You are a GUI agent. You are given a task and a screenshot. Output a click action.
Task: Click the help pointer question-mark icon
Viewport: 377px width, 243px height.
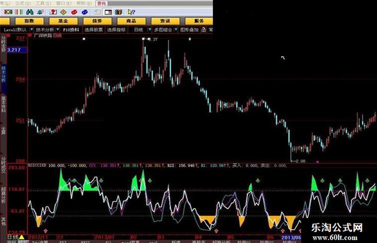(x=131, y=12)
